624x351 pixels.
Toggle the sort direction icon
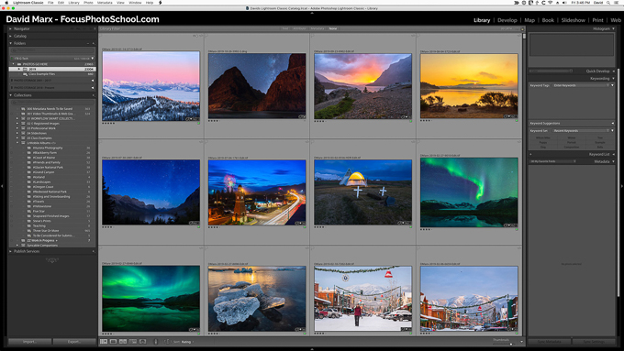click(167, 342)
